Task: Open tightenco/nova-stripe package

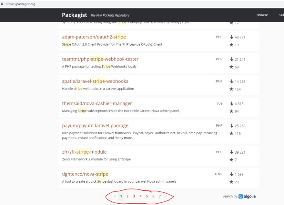Action: tap(85, 174)
